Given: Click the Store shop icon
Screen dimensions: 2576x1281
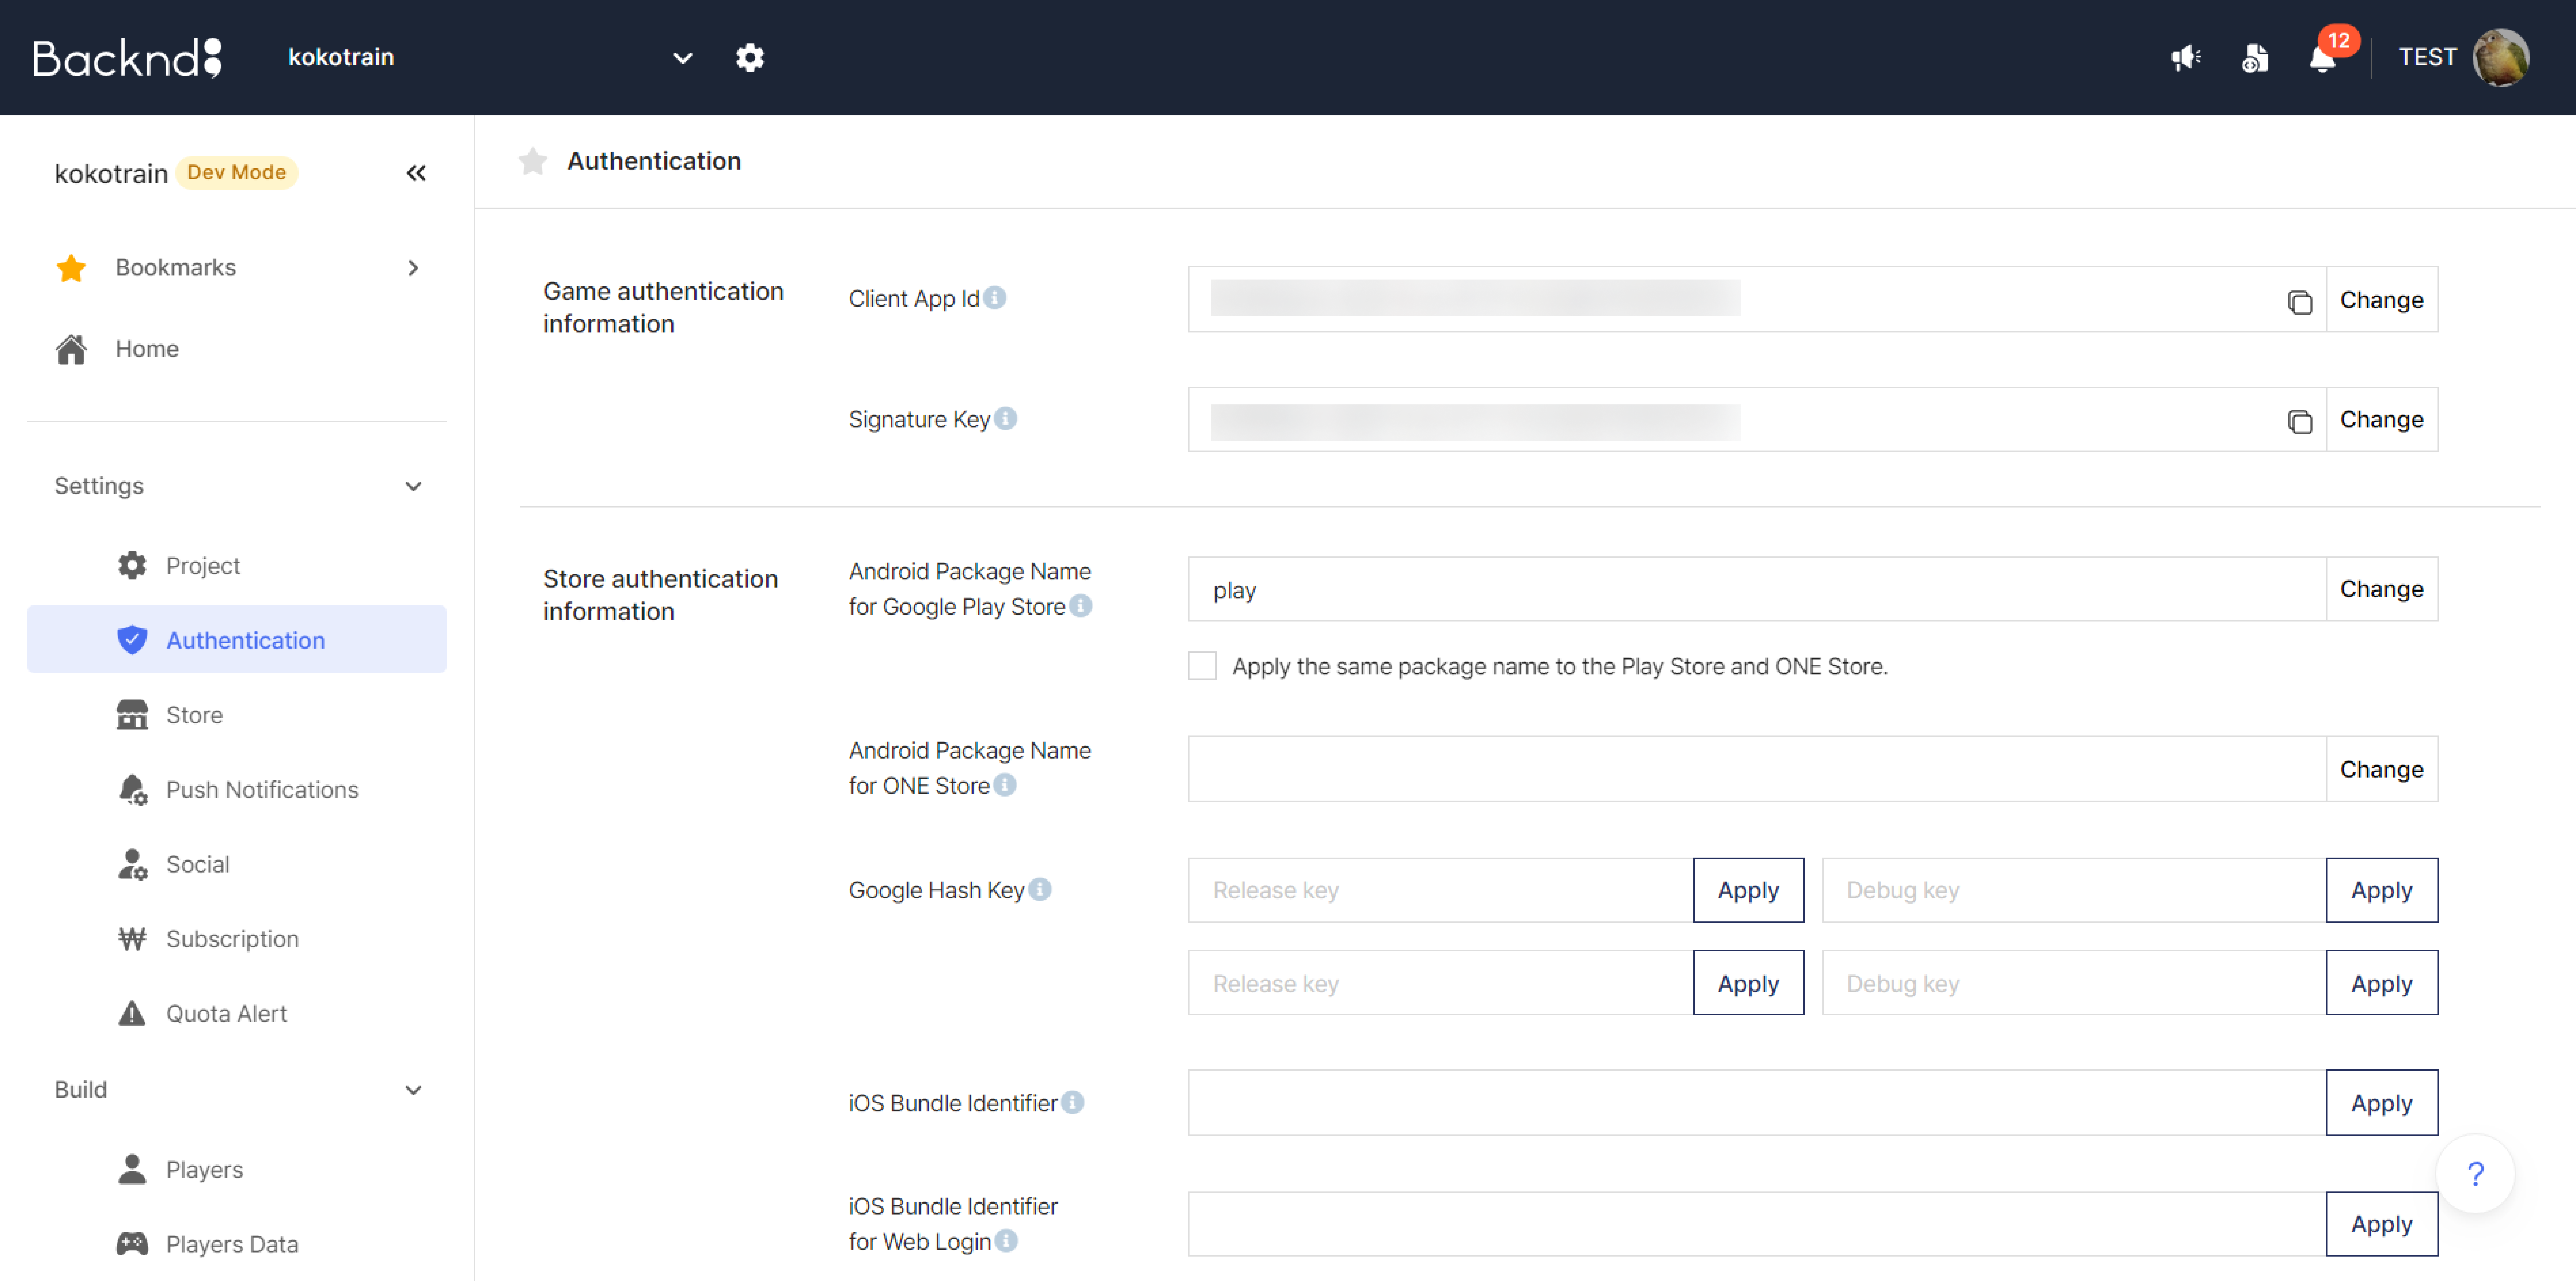Looking at the screenshot, I should pos(132,714).
